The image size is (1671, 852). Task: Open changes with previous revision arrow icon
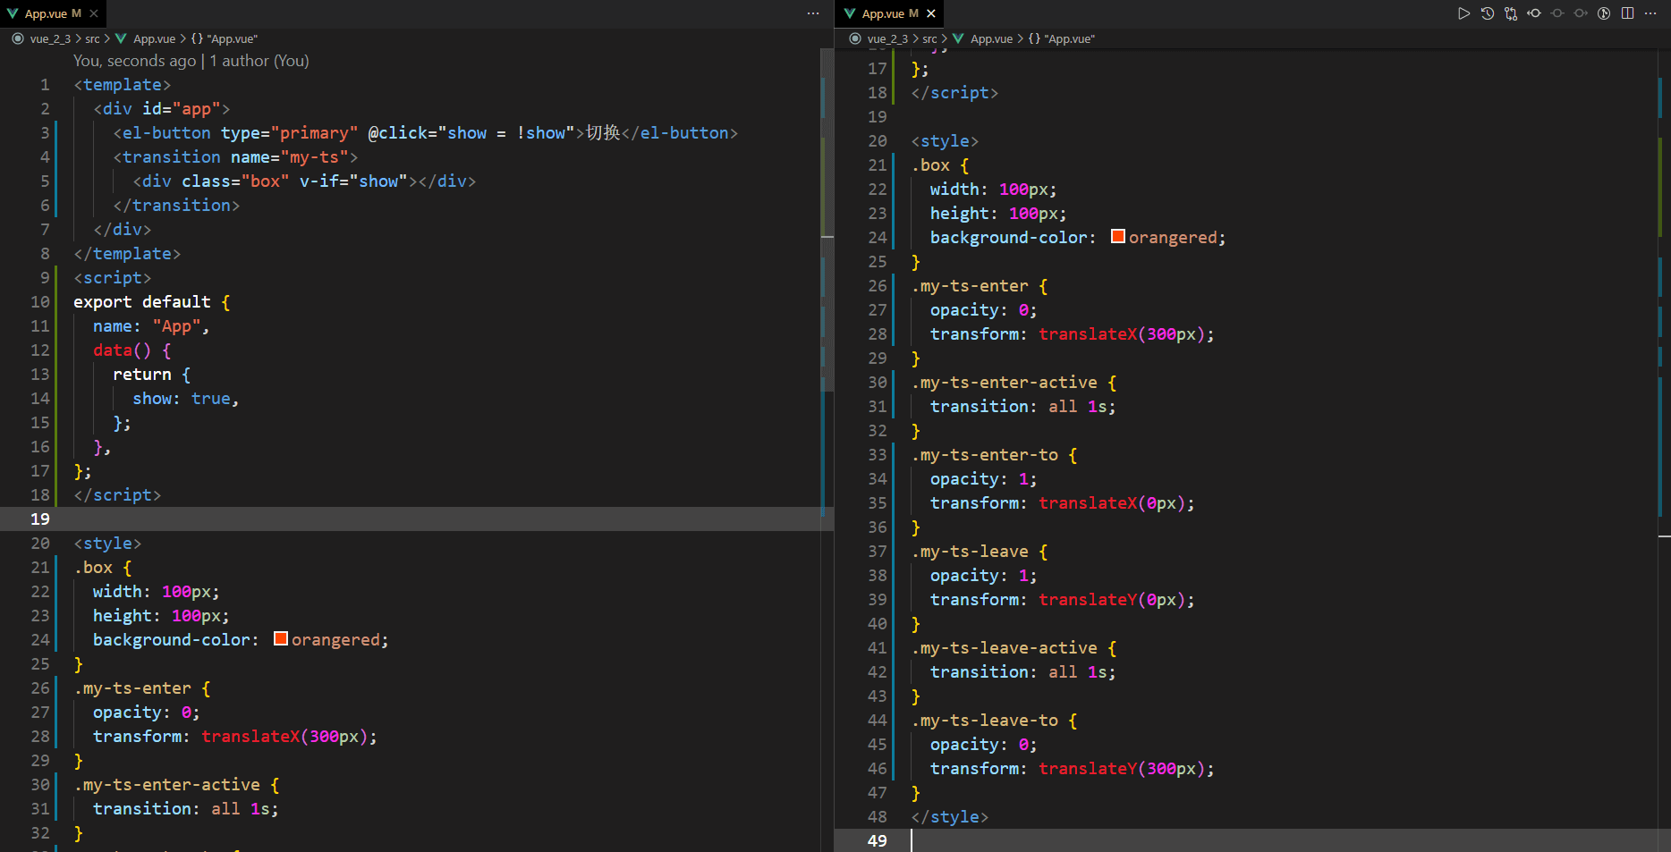point(1534,13)
